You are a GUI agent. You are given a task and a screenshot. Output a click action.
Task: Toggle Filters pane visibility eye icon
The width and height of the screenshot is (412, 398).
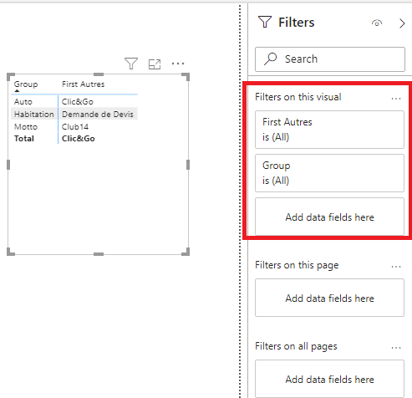tap(377, 23)
